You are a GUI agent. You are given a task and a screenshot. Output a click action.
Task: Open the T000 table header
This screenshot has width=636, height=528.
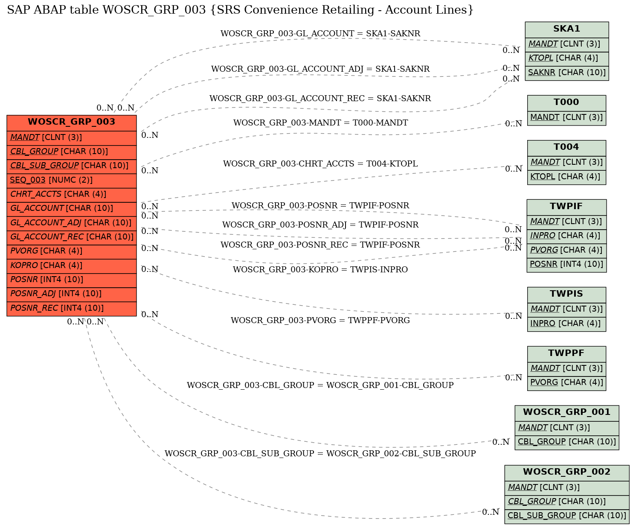tap(566, 103)
